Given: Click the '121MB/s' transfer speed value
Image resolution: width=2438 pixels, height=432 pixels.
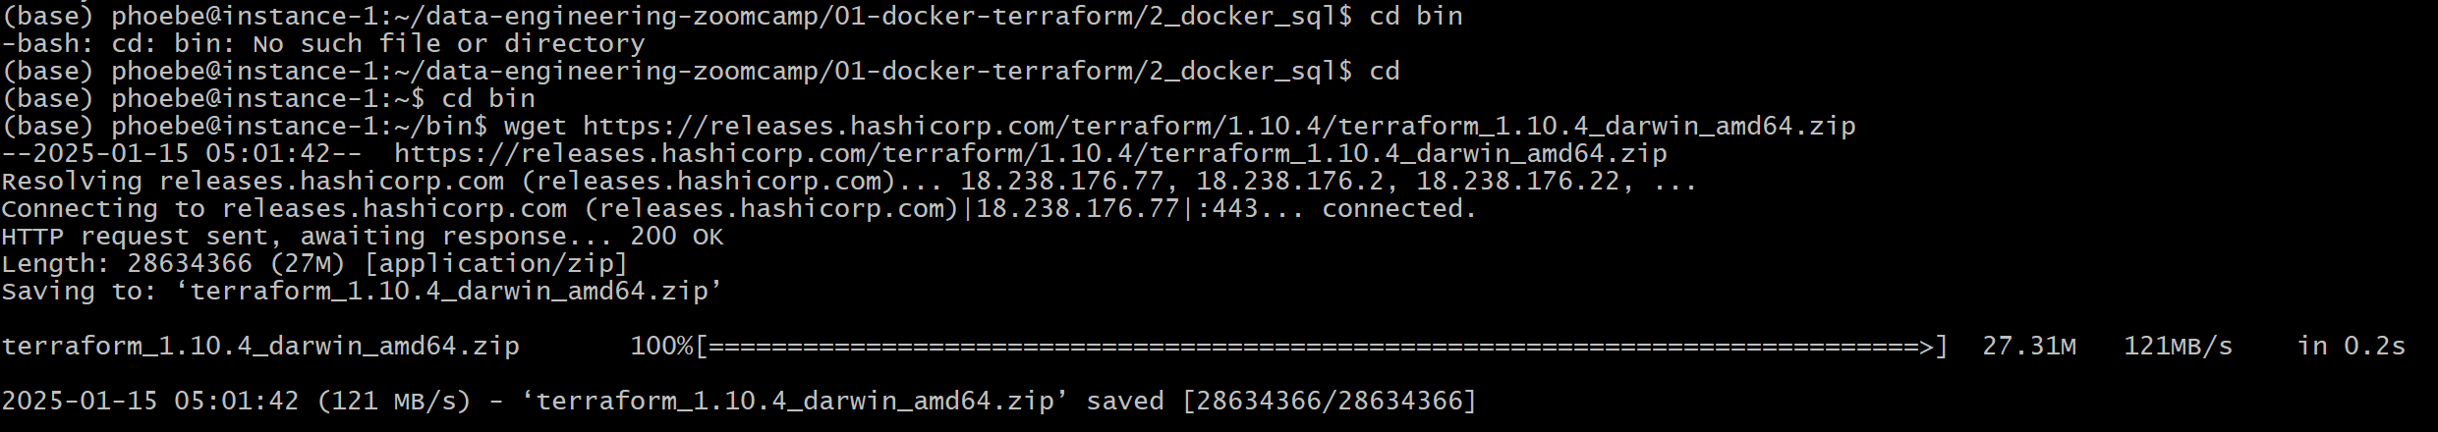Looking at the screenshot, I should (x=2179, y=347).
